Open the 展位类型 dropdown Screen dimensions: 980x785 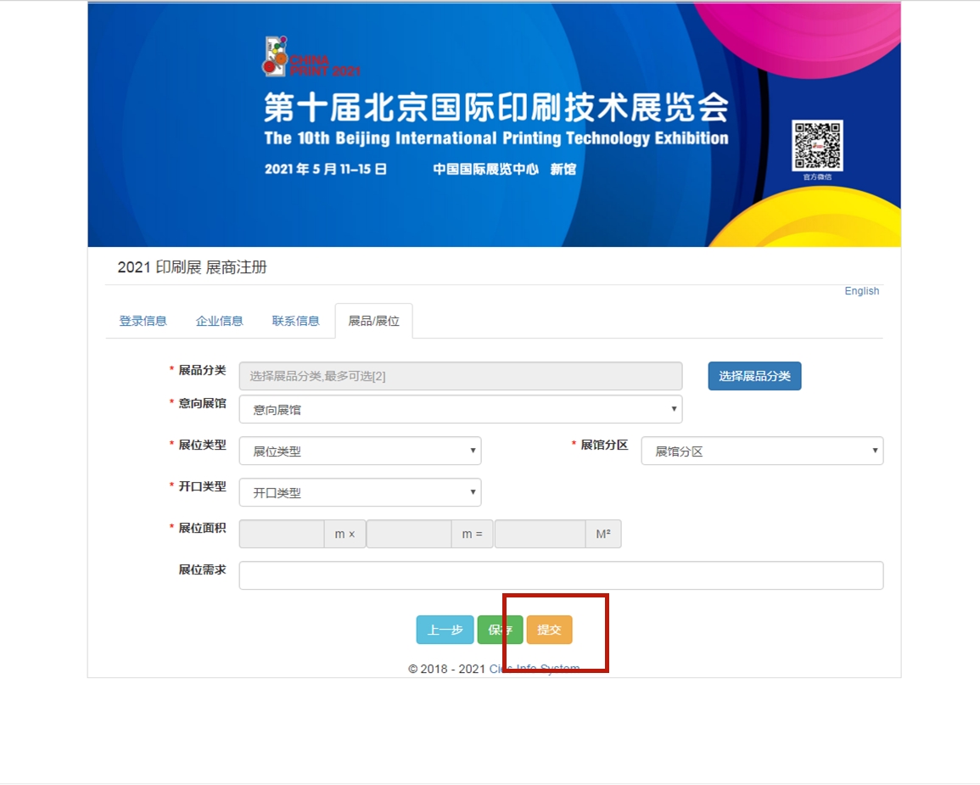[x=360, y=451]
